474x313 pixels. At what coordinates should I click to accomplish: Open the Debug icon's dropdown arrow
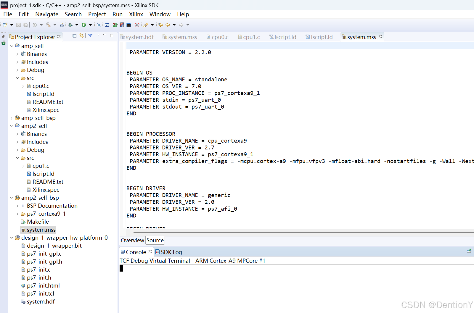77,25
